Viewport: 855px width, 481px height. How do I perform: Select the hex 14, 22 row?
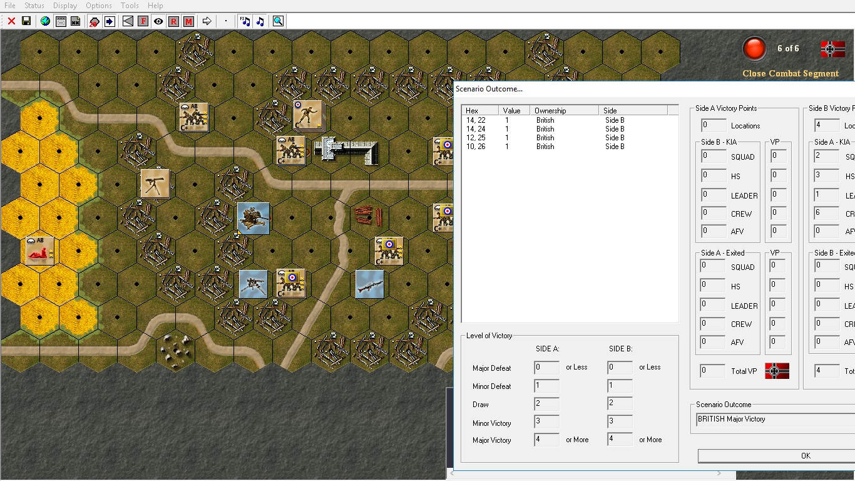click(570, 120)
